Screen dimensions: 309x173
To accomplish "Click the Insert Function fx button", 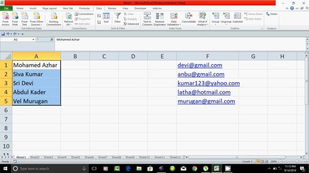I will point(52,39).
